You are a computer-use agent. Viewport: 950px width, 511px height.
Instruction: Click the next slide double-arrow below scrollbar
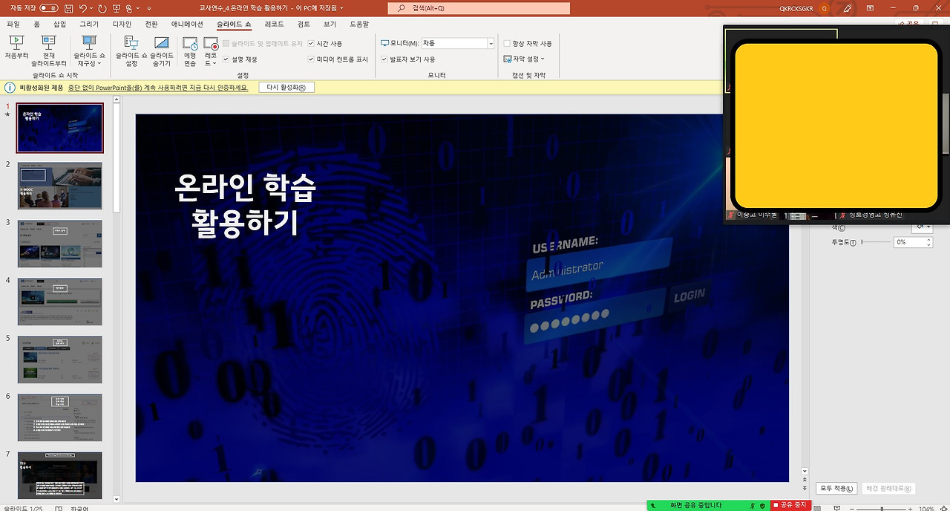[805, 488]
